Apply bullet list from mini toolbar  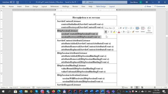click(x=127, y=28)
